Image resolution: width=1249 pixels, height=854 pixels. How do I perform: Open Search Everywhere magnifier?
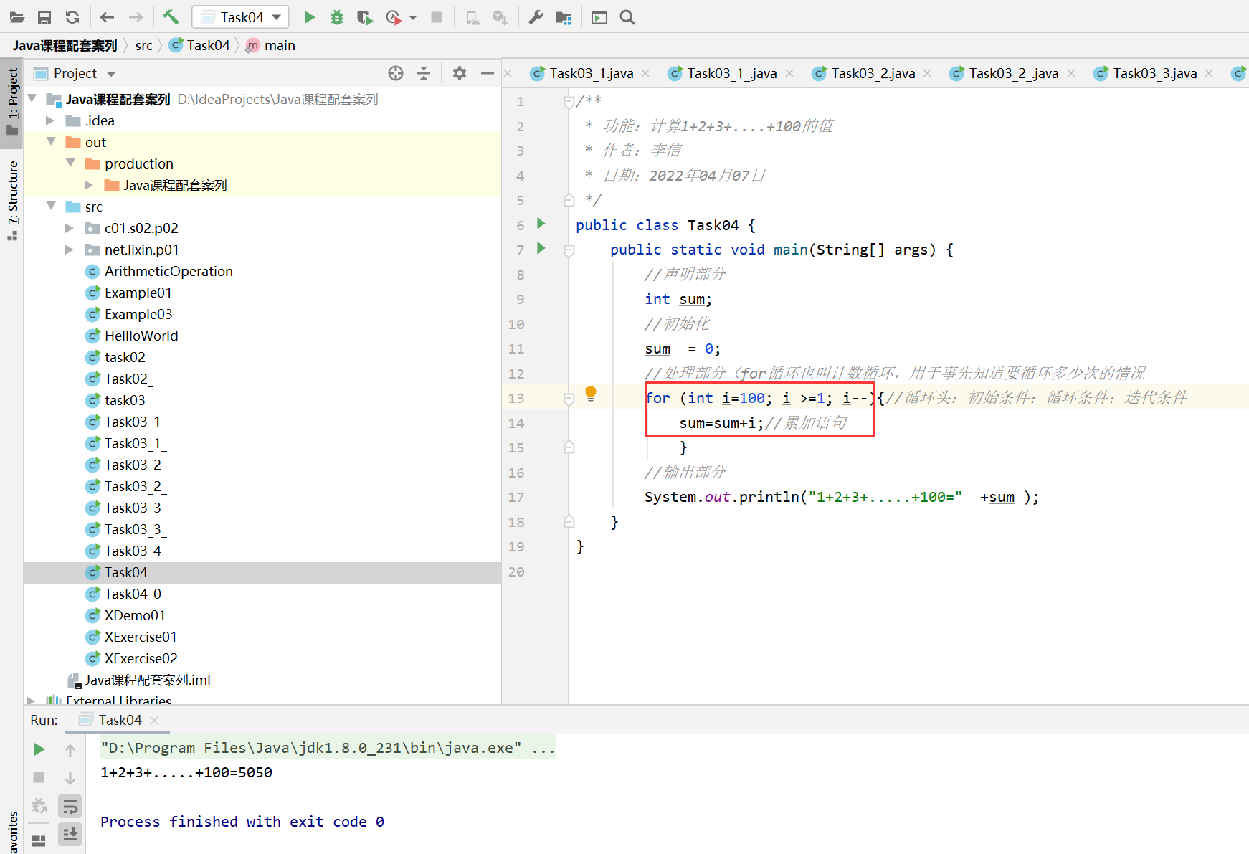[627, 17]
